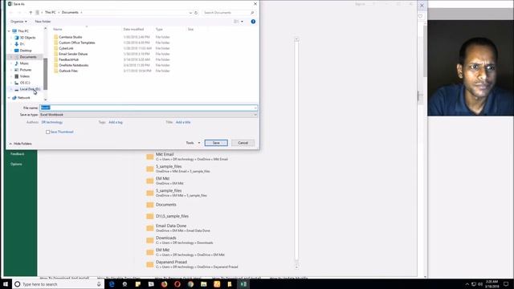
Task: Click the taskbar Type here to search box
Action: click(59, 284)
